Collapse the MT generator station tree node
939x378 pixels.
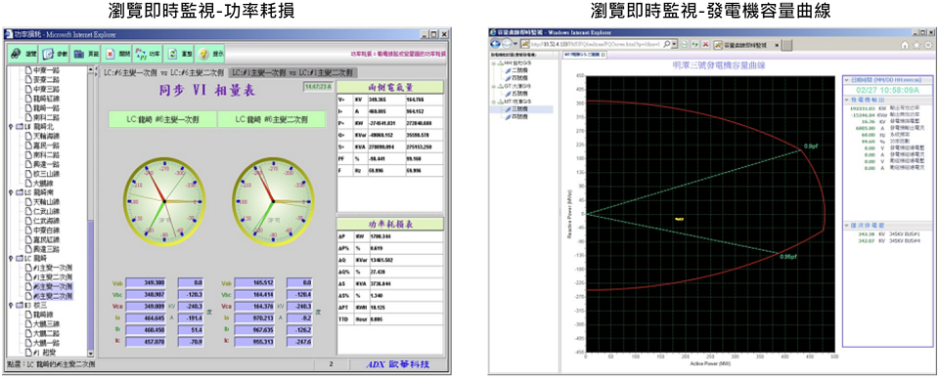click(493, 102)
